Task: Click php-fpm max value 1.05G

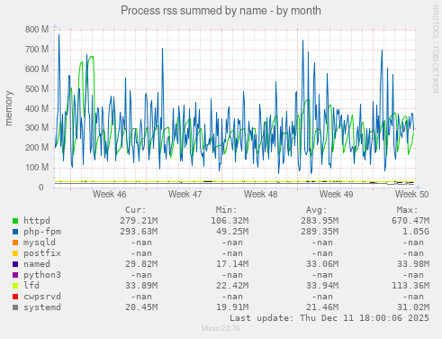Action: pyautogui.click(x=416, y=232)
